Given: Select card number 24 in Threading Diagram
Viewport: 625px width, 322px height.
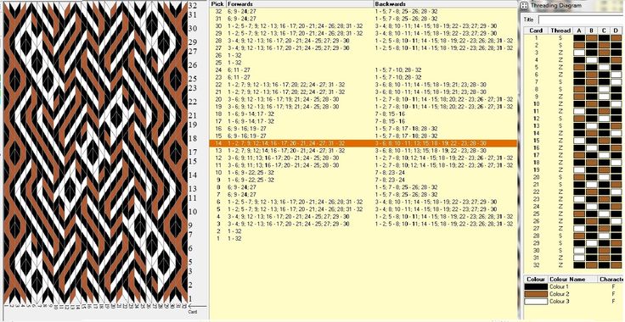Looking at the screenshot, I should [x=536, y=207].
